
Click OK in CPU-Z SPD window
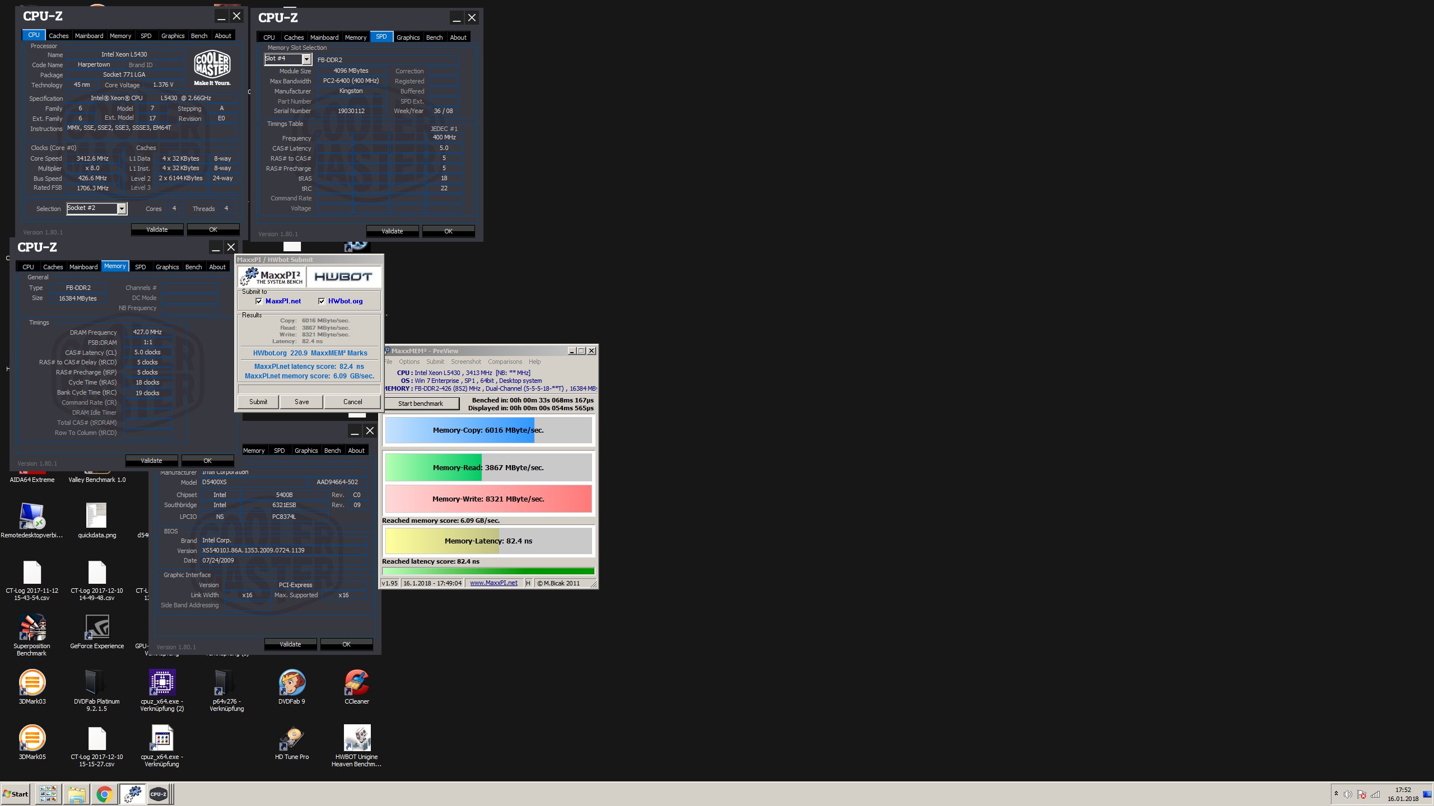point(449,231)
